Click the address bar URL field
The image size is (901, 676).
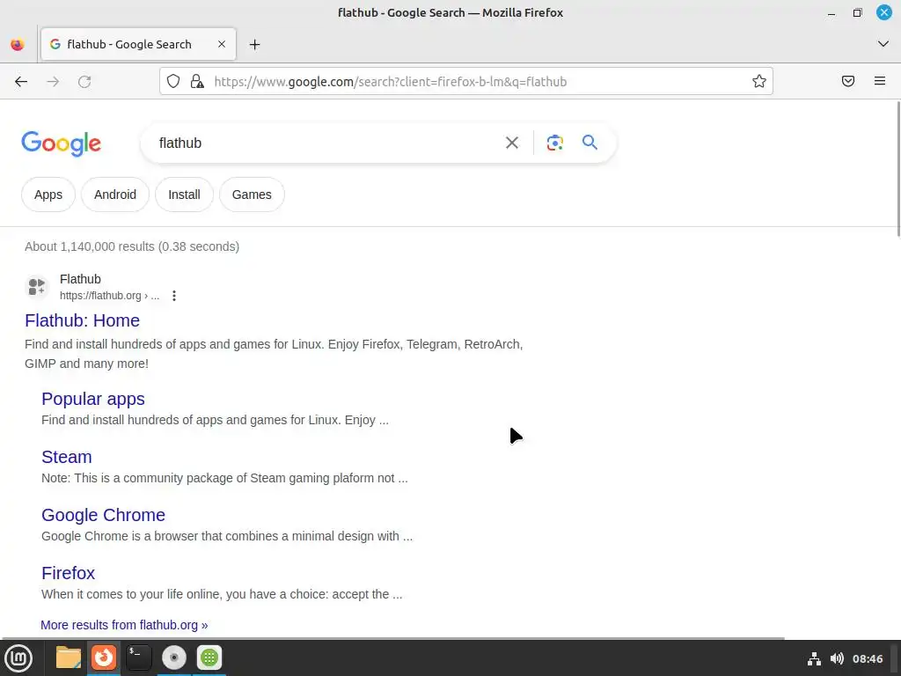coord(466,81)
